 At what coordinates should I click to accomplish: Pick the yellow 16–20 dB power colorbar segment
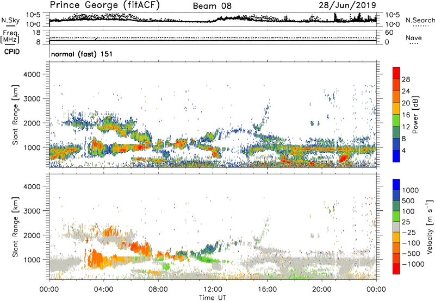(x=396, y=109)
